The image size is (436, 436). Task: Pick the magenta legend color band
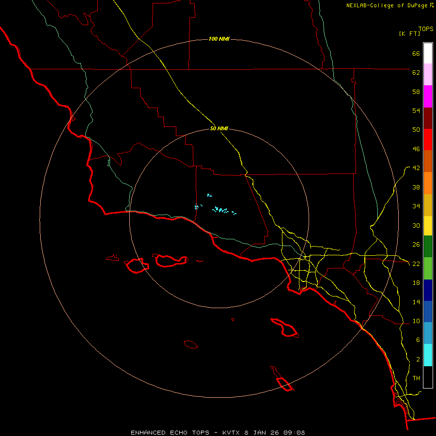pyautogui.click(x=428, y=96)
